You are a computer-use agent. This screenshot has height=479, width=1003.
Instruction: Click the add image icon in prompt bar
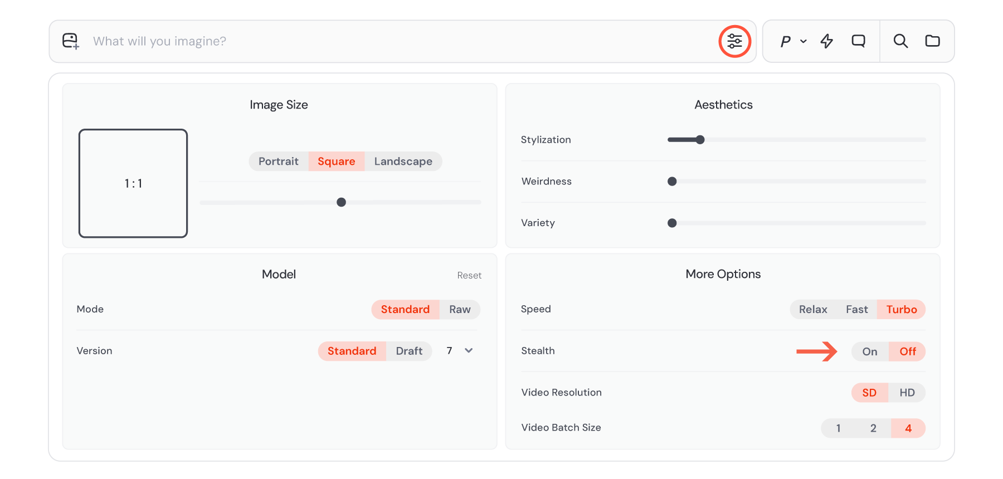pos(71,41)
